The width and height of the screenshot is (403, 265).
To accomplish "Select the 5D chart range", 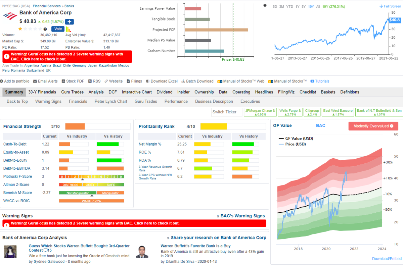I will (275, 6).
